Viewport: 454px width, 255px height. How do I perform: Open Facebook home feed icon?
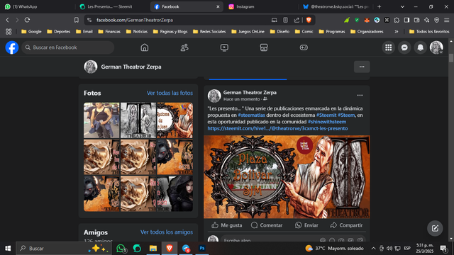(145, 47)
